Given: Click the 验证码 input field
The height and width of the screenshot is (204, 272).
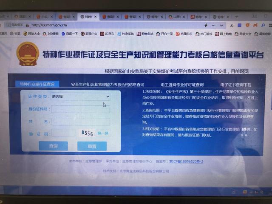Looking at the screenshot, I should click(x=63, y=133).
